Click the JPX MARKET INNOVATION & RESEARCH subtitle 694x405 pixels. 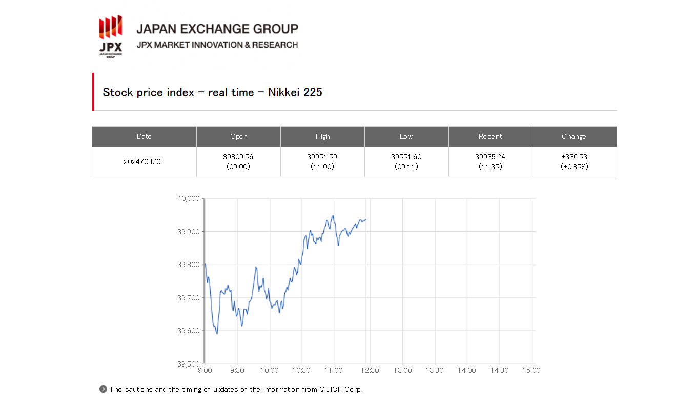point(217,45)
